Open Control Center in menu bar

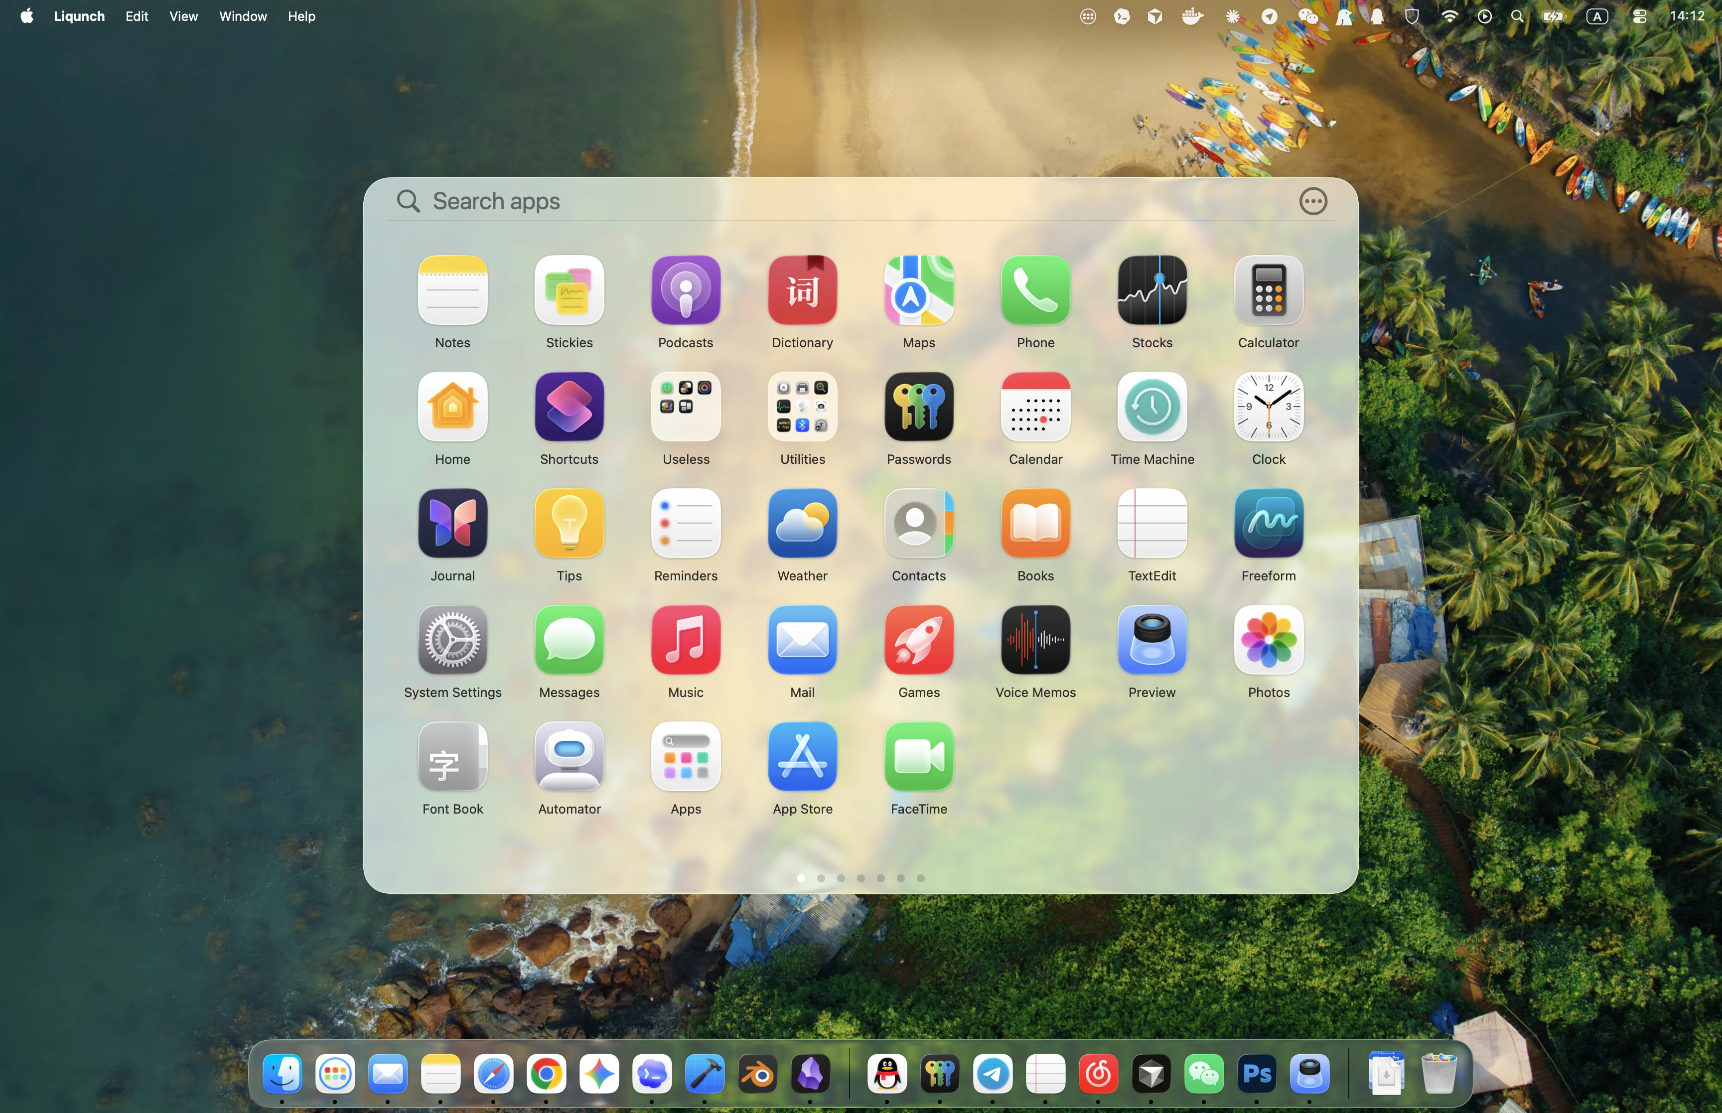tap(1640, 16)
